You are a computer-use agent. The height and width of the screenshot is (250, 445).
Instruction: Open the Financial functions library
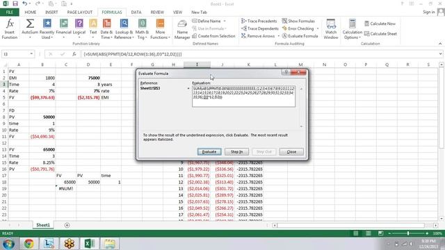(x=63, y=29)
